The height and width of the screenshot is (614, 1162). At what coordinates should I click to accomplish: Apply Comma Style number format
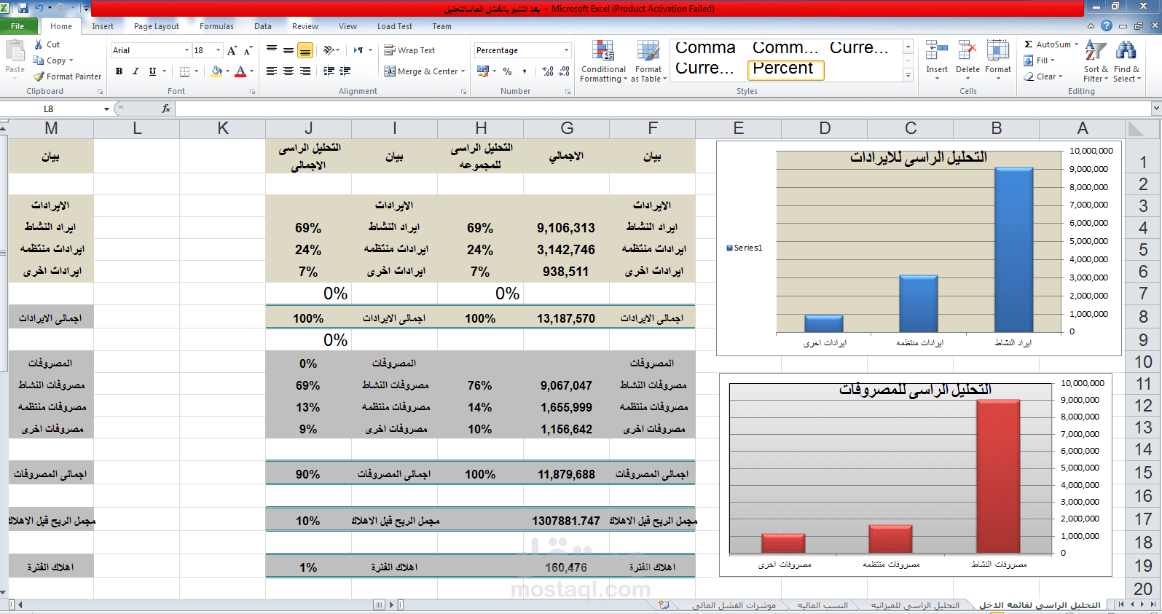525,71
